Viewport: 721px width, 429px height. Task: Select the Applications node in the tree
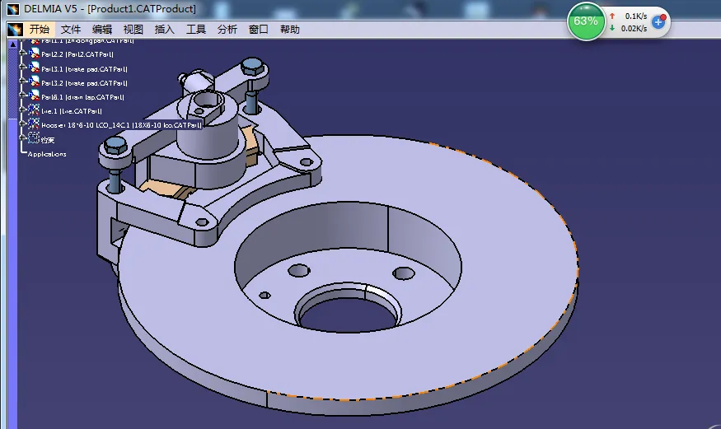(47, 154)
